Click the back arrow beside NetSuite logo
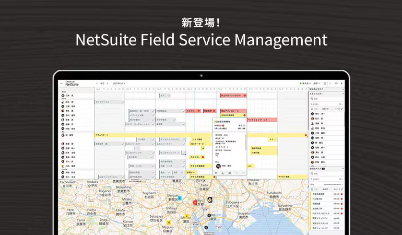The width and height of the screenshot is (402, 235). point(61,84)
